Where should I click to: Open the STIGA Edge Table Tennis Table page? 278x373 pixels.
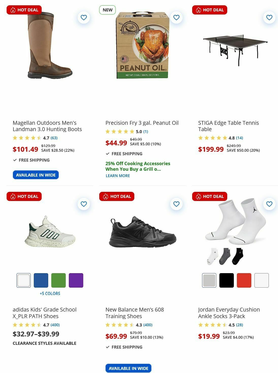coord(228,126)
